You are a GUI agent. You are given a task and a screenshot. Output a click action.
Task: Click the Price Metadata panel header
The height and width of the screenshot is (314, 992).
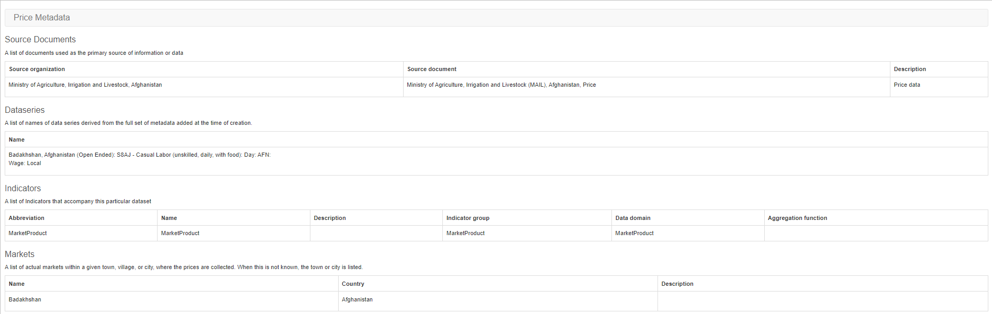click(42, 18)
